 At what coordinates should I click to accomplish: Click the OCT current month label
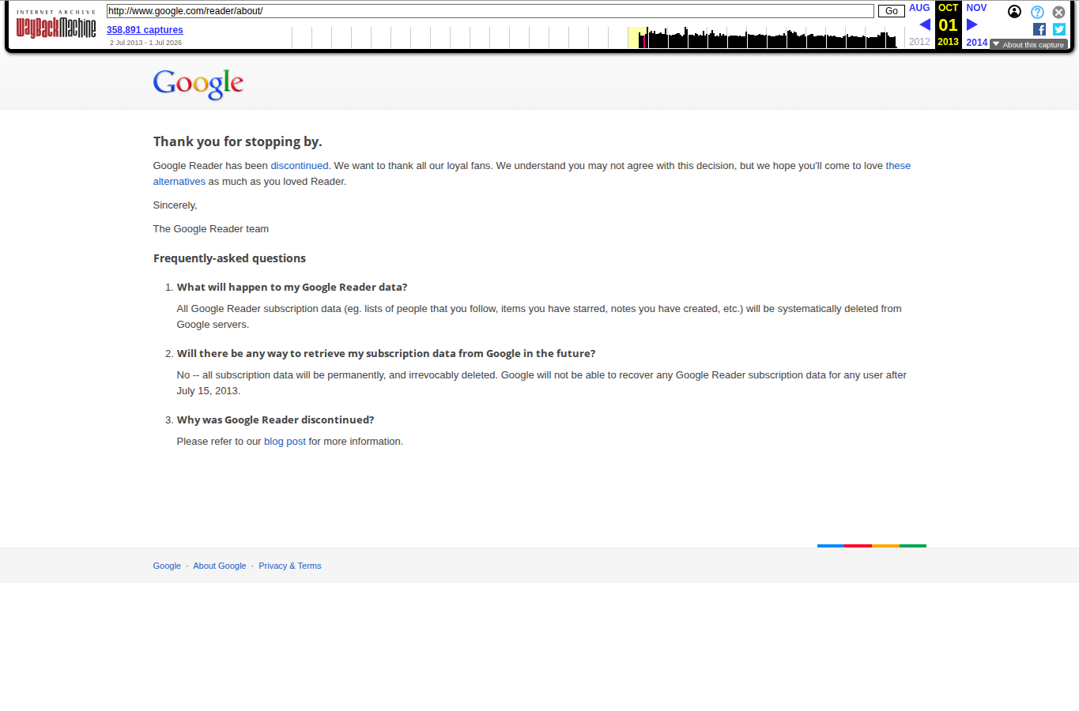click(948, 8)
